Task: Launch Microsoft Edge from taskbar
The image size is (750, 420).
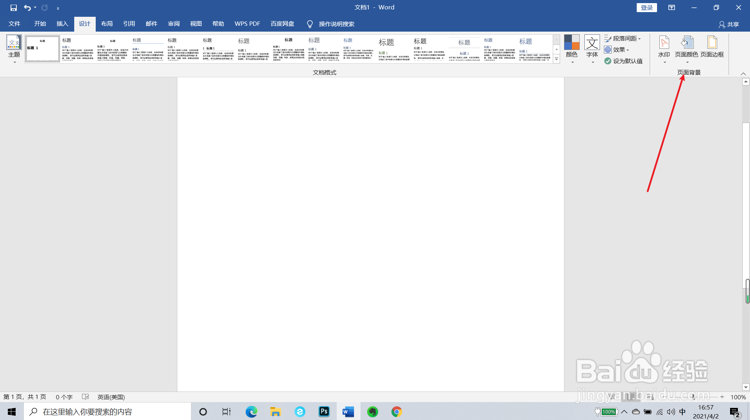Action: [251, 411]
